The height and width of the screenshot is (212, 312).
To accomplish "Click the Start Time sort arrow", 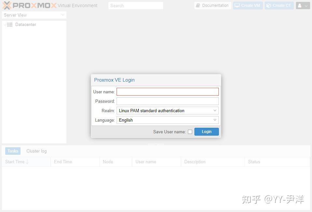I will pos(27,162).
